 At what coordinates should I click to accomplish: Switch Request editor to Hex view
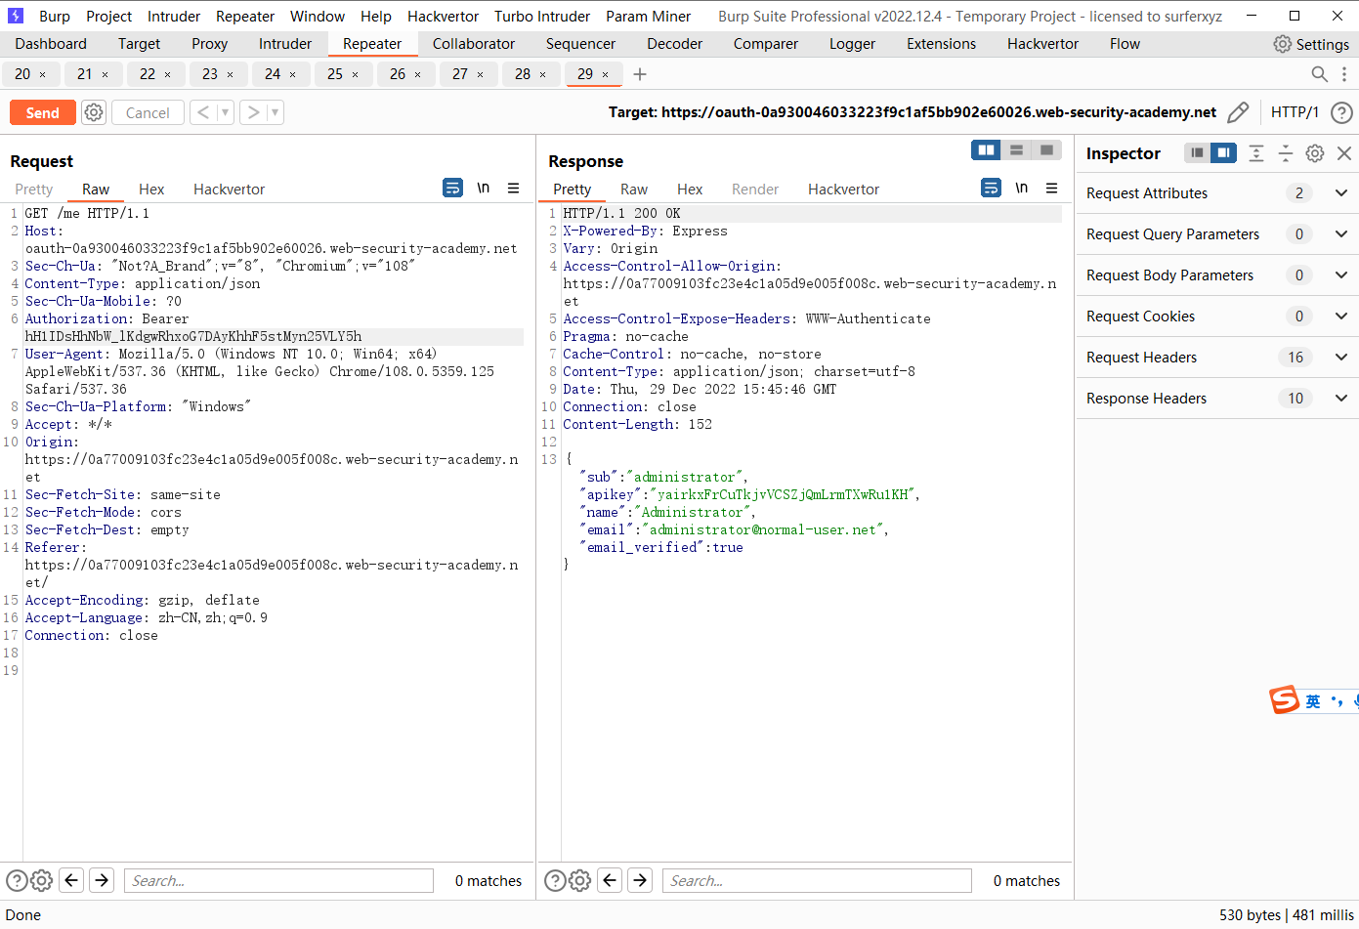pos(150,189)
